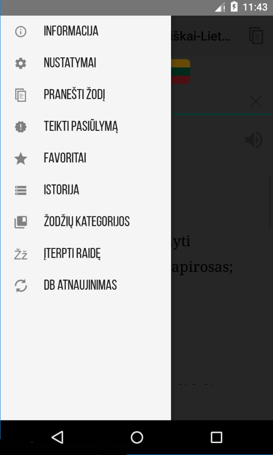Select PRANEŠTI ŽODĮ in the drawer
The height and width of the screenshot is (455, 273).
[86, 95]
